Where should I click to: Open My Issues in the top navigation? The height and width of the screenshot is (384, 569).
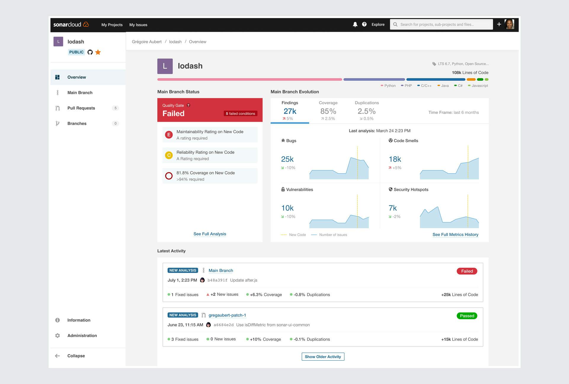click(138, 25)
